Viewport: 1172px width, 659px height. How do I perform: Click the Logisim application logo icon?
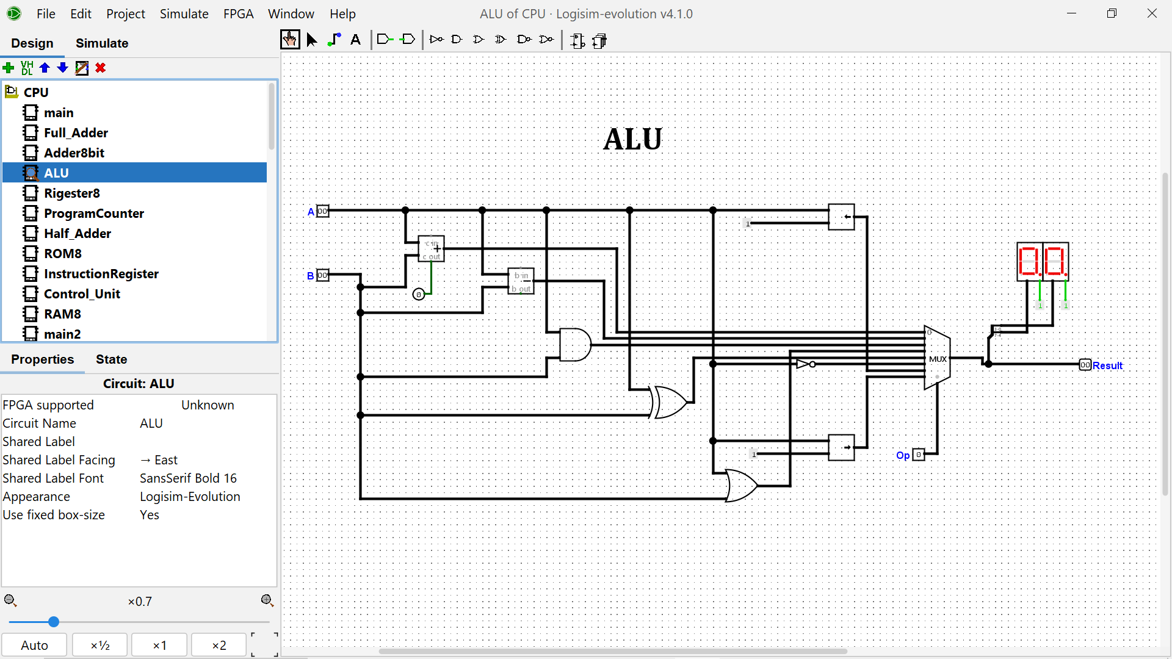click(x=13, y=13)
